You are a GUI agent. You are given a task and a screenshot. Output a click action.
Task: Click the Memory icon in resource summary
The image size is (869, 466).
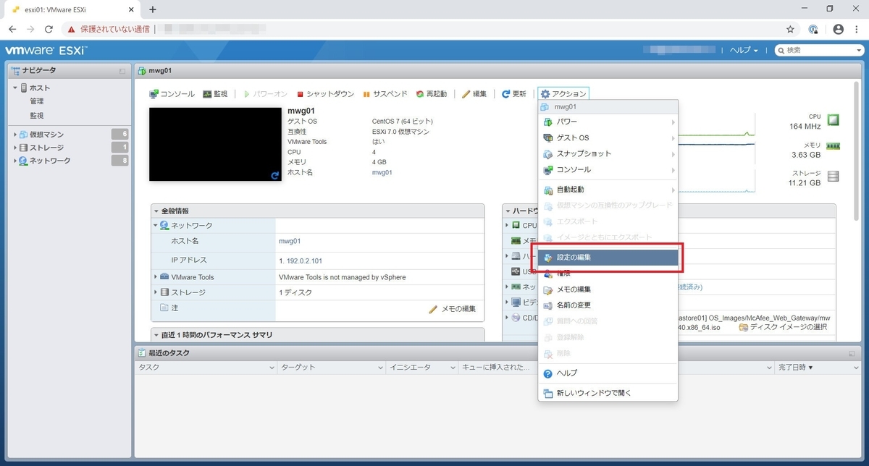pos(834,145)
